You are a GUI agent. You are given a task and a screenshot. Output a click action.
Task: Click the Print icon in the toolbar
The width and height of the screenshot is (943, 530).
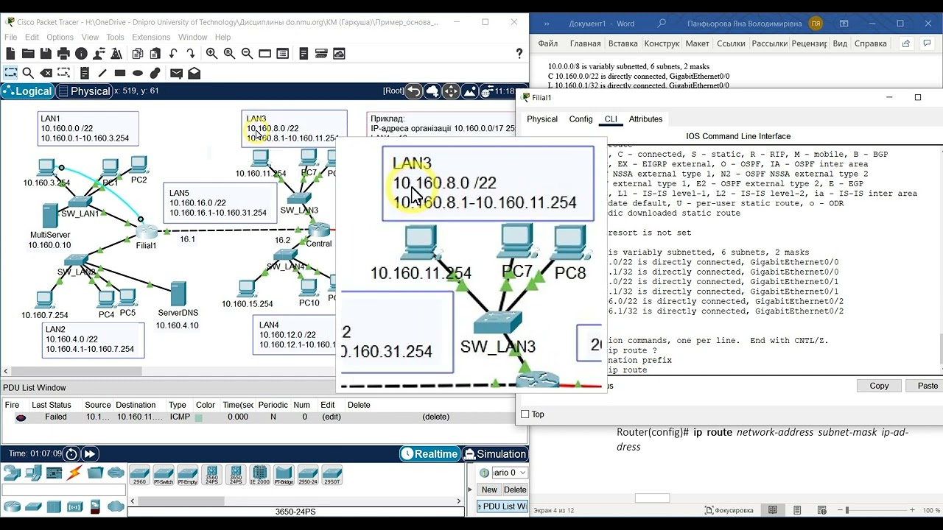pos(63,54)
